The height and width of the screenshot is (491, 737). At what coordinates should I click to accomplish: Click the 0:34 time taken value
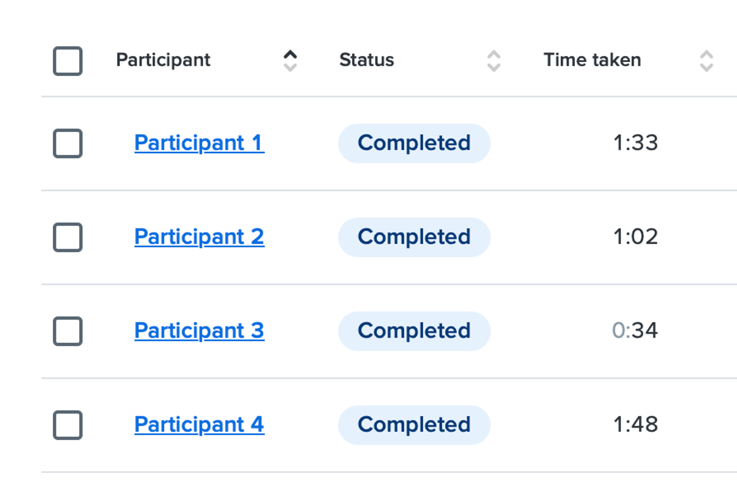coord(635,330)
